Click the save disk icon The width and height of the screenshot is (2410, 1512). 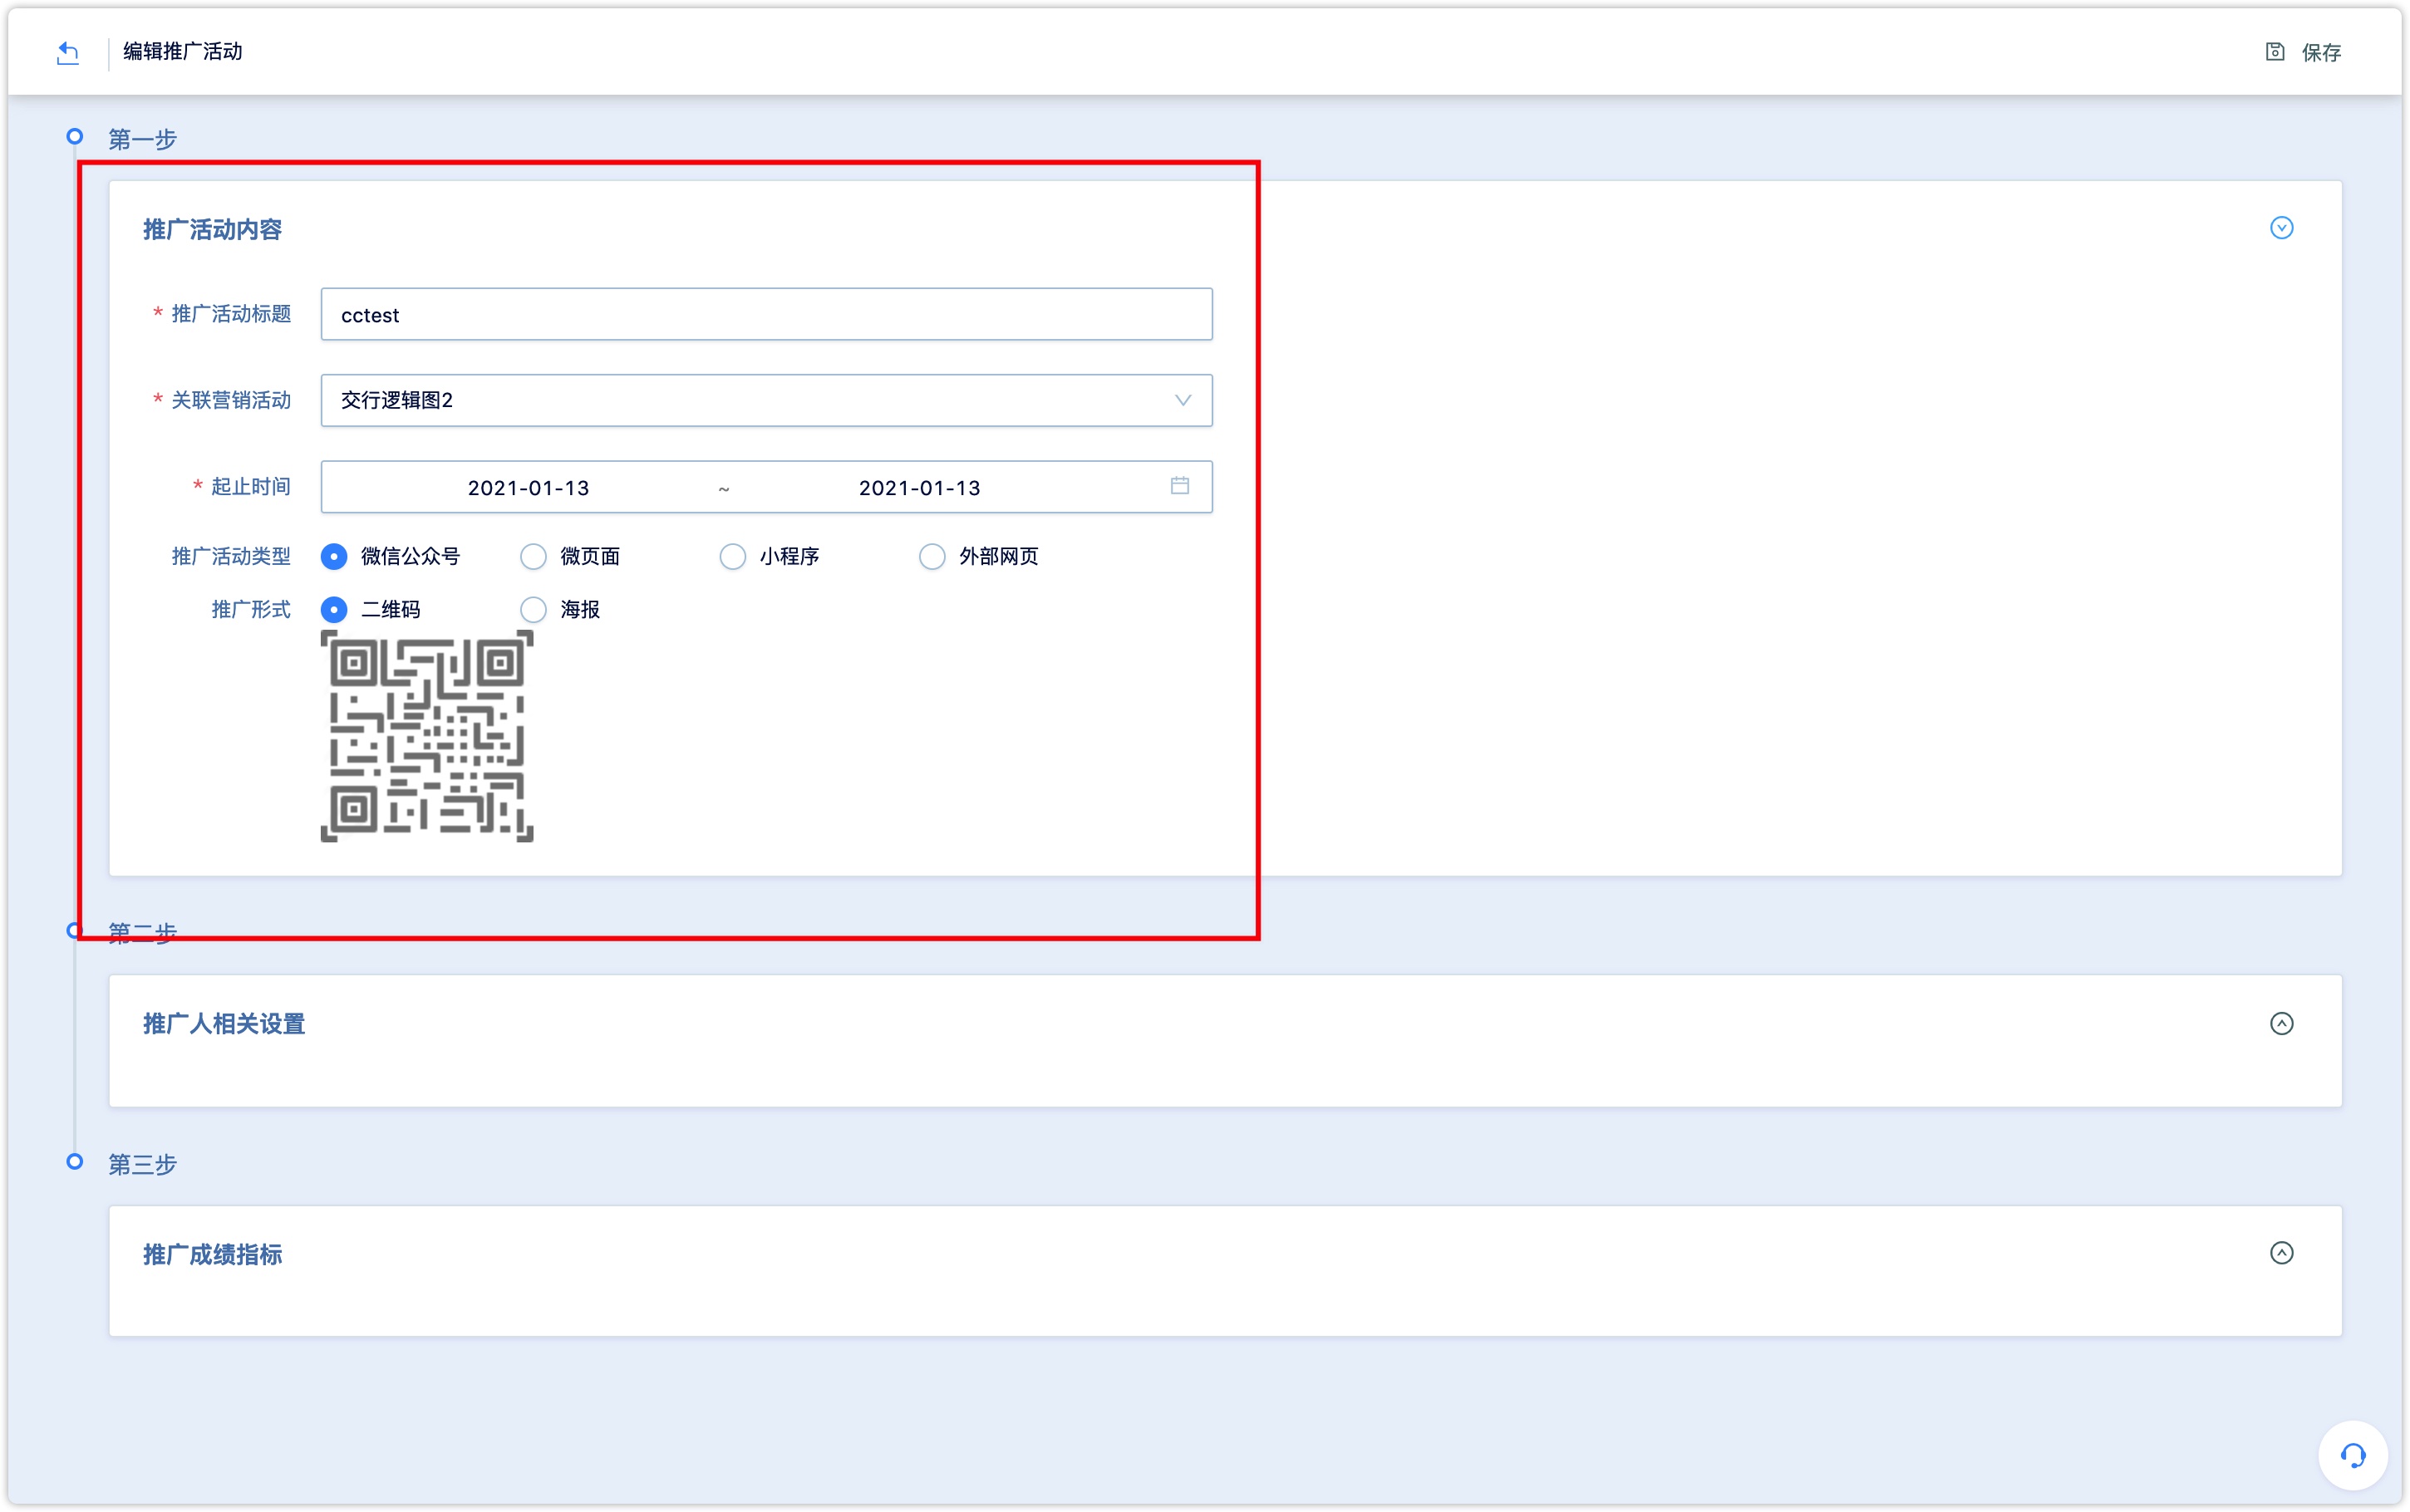(2275, 52)
